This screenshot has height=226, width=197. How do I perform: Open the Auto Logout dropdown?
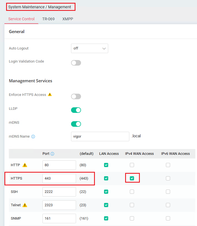90,48
